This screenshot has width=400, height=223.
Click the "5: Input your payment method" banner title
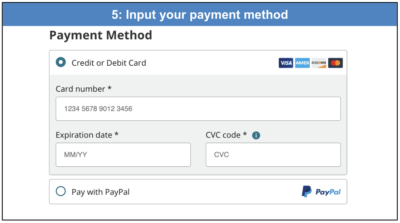(200, 15)
